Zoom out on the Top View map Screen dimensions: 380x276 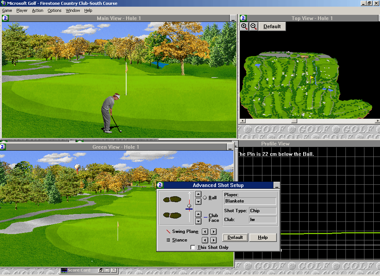pyautogui.click(x=253, y=26)
